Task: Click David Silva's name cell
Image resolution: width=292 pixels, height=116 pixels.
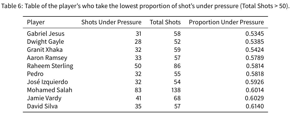Action: click(42, 106)
